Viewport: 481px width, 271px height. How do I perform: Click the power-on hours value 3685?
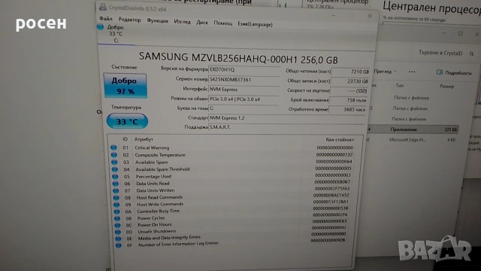coord(348,109)
